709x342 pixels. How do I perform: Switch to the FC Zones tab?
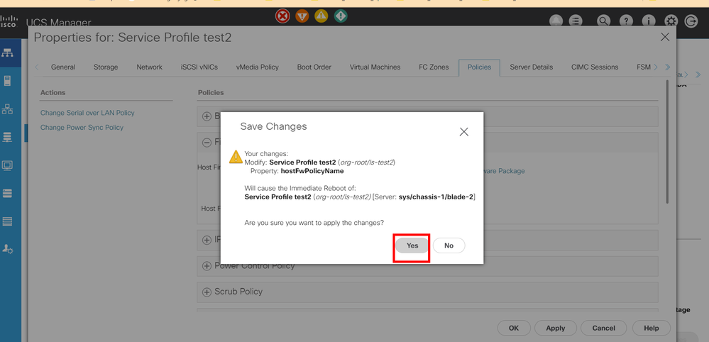coord(434,67)
